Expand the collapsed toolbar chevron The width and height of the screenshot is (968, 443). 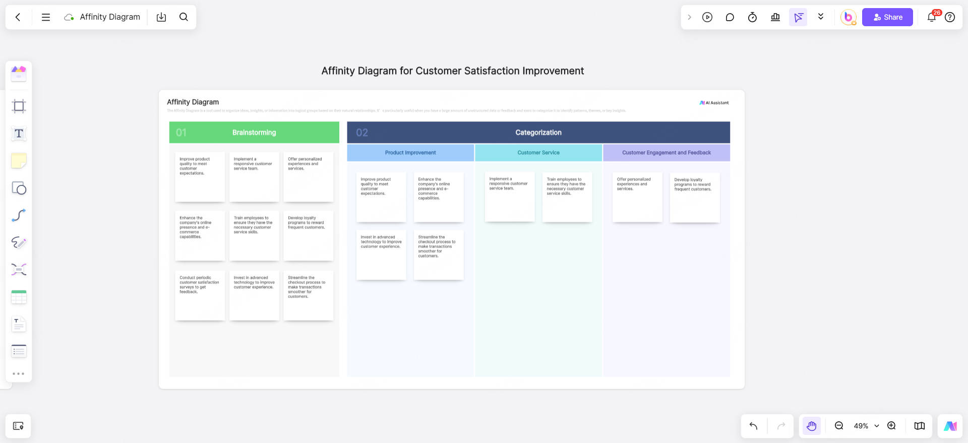pos(689,17)
